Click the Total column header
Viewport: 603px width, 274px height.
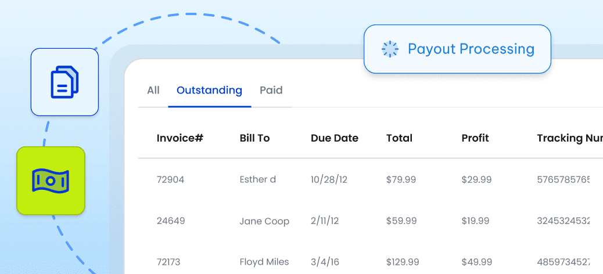[x=399, y=138]
